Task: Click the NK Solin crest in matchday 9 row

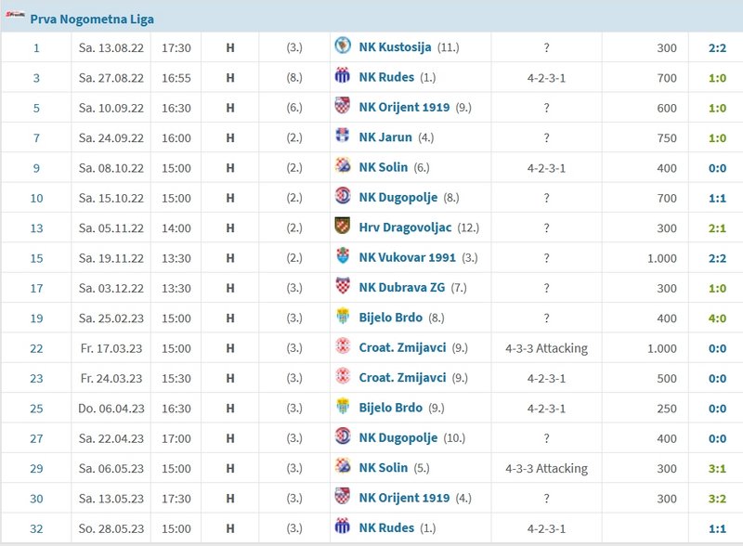Action: (342, 166)
